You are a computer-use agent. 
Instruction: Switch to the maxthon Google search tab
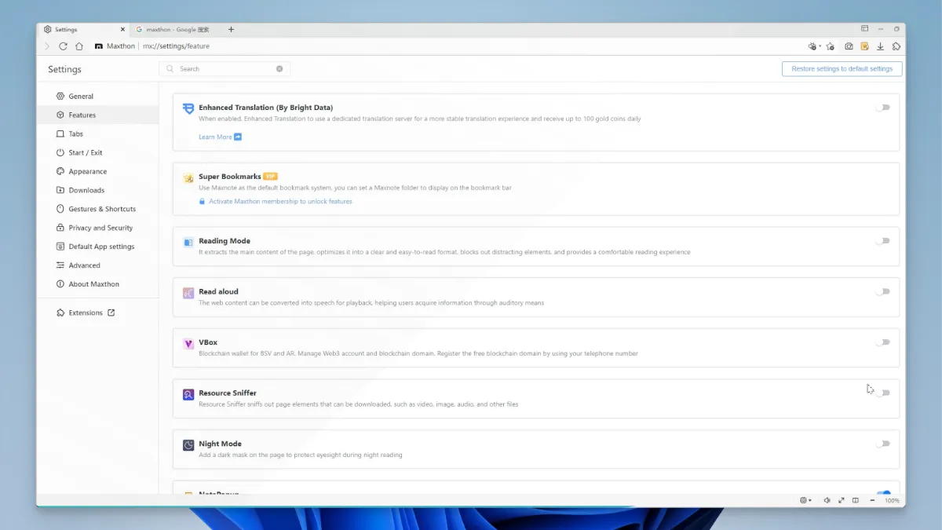pyautogui.click(x=177, y=29)
